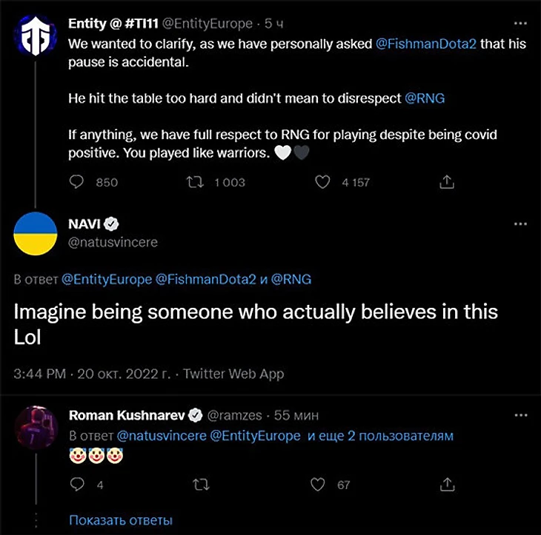Click the @FishmanDota2 mention in Entity's tweet
The height and width of the screenshot is (535, 541).
428,44
